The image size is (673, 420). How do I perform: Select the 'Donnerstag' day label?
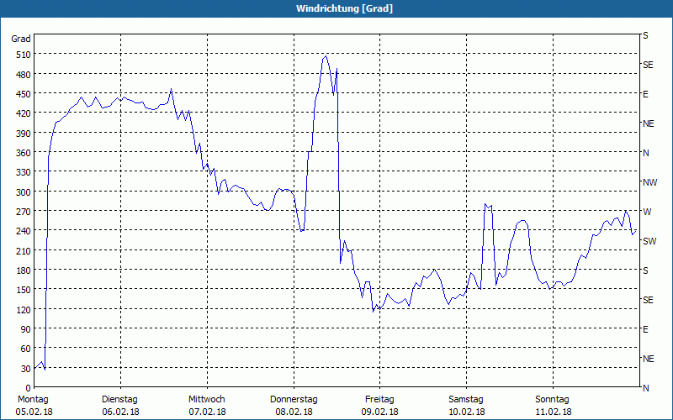(294, 400)
